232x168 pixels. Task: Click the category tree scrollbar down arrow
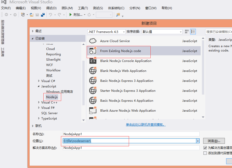[x=83, y=120]
